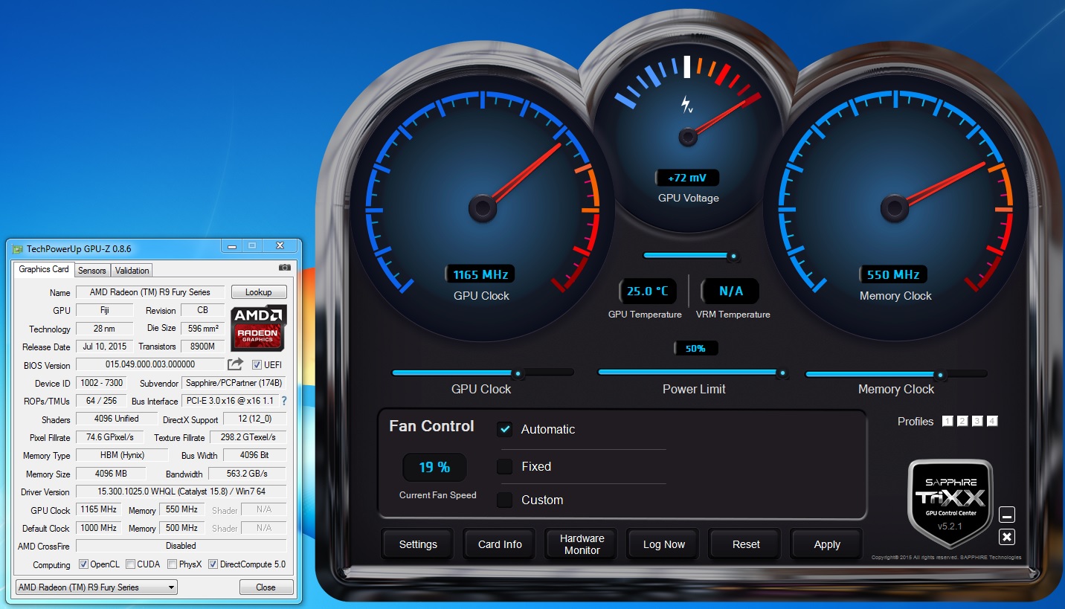
Task: Select profile slot 1
Action: (x=947, y=421)
